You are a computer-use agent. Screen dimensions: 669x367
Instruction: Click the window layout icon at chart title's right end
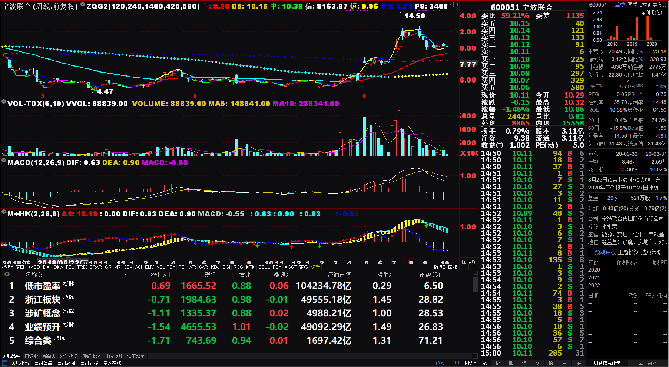pyautogui.click(x=456, y=4)
